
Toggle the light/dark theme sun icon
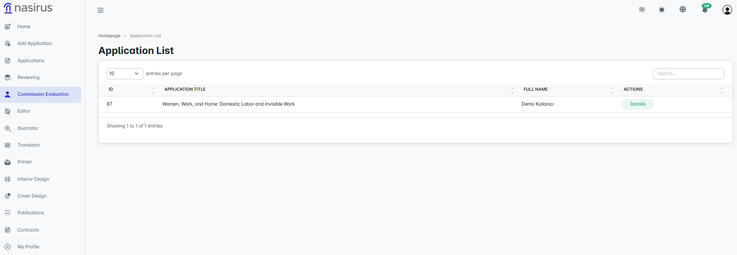[x=662, y=10]
